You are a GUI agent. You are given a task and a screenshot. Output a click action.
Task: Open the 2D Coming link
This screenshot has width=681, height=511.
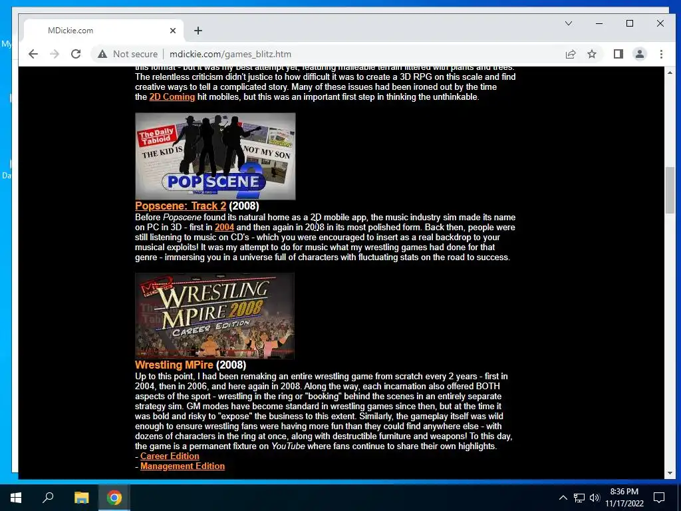pyautogui.click(x=172, y=97)
